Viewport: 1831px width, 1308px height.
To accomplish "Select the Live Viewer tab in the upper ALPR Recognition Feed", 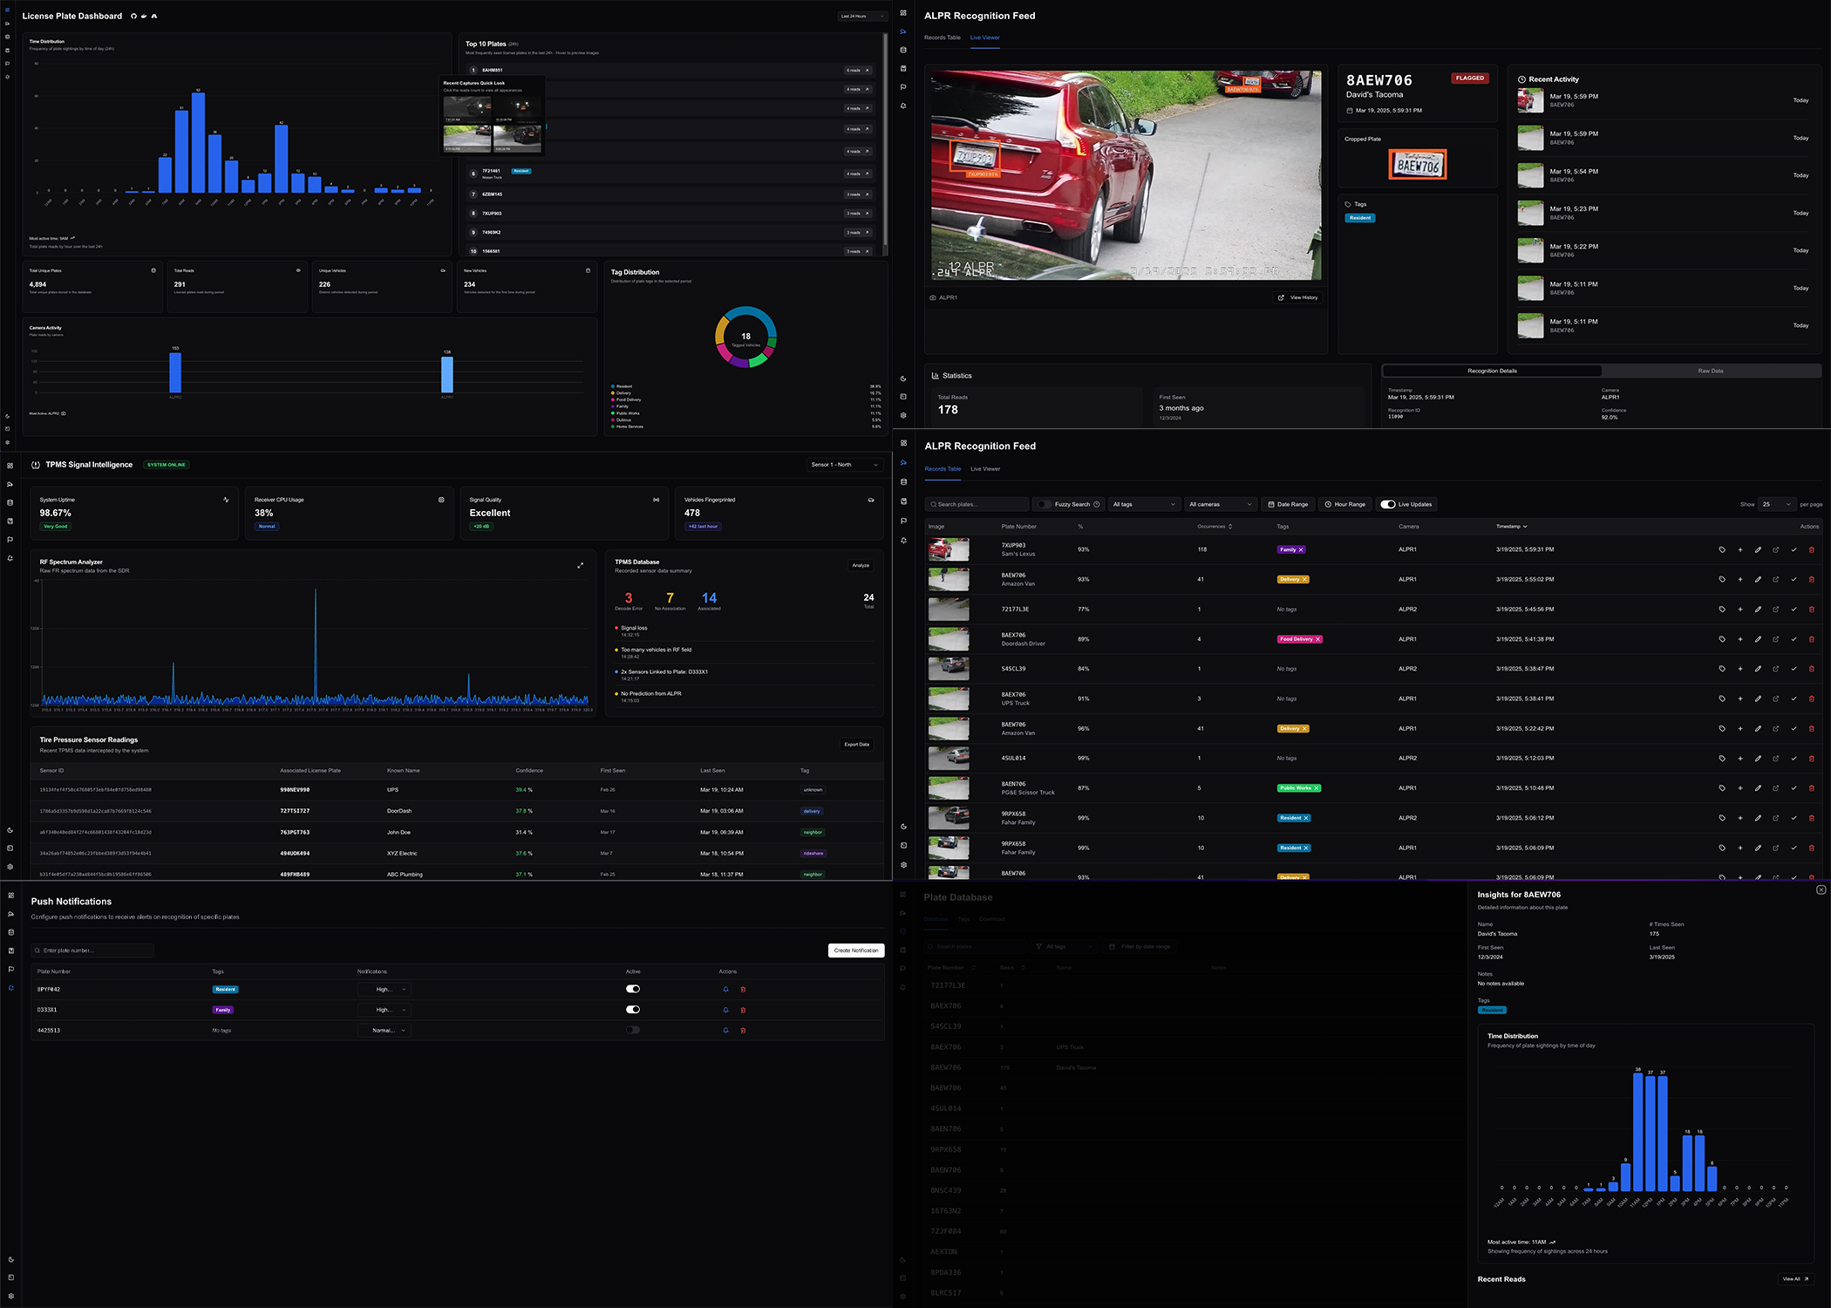I will point(985,37).
